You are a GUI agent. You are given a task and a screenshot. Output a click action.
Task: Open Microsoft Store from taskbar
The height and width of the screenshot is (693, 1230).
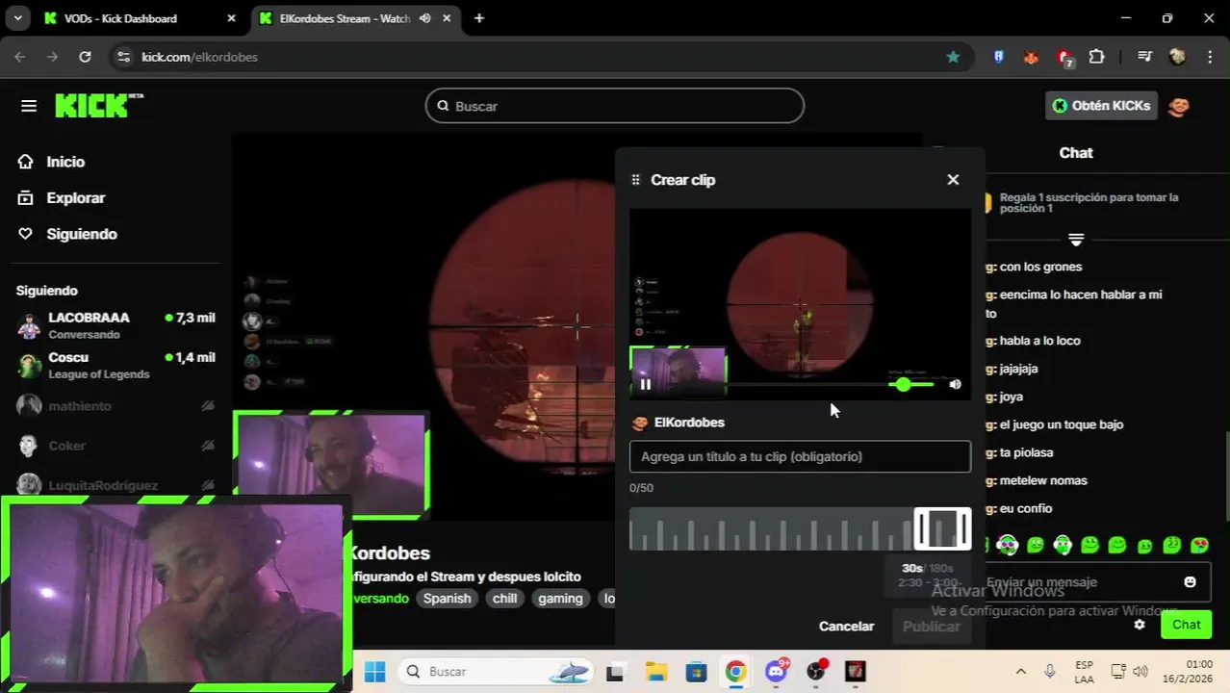tap(696, 672)
